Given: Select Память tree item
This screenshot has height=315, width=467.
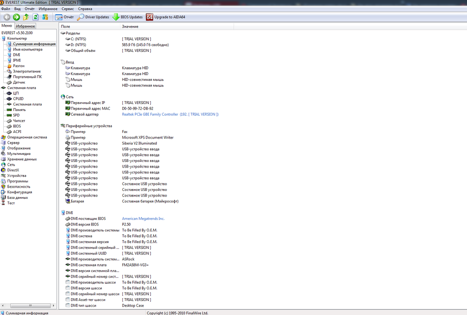Looking at the screenshot, I should (x=19, y=110).
